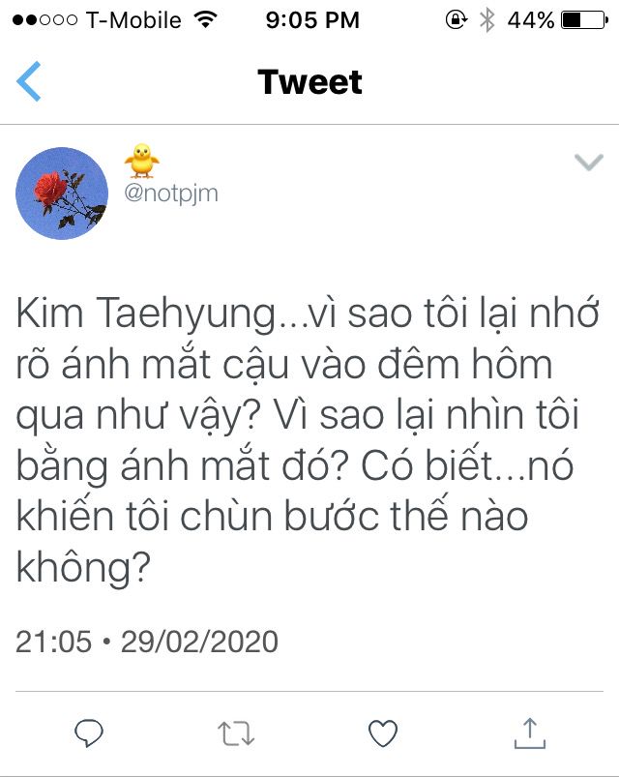Screen dimensions: 619x777
Task: Open the tweet options chevron dropdown
Action: tap(589, 162)
